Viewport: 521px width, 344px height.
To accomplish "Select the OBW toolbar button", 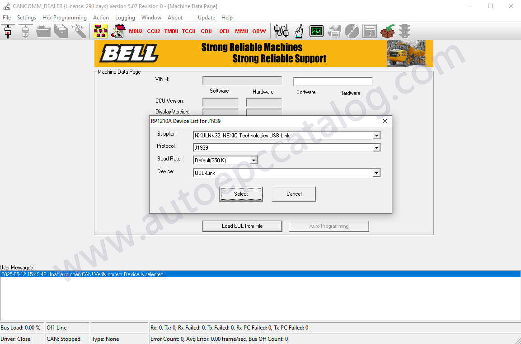I will (259, 31).
